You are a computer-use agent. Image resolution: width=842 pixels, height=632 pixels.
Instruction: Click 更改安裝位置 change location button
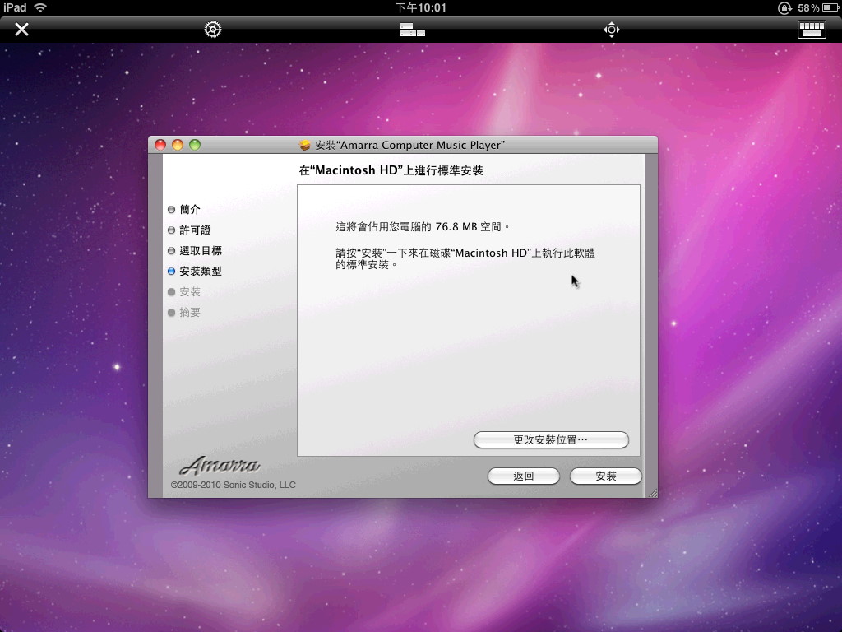[x=551, y=439]
